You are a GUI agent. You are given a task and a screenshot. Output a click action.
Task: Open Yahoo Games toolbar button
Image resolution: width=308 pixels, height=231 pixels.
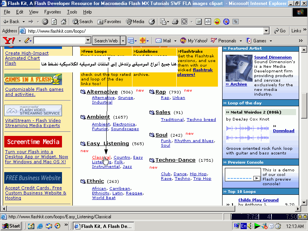point(256,41)
